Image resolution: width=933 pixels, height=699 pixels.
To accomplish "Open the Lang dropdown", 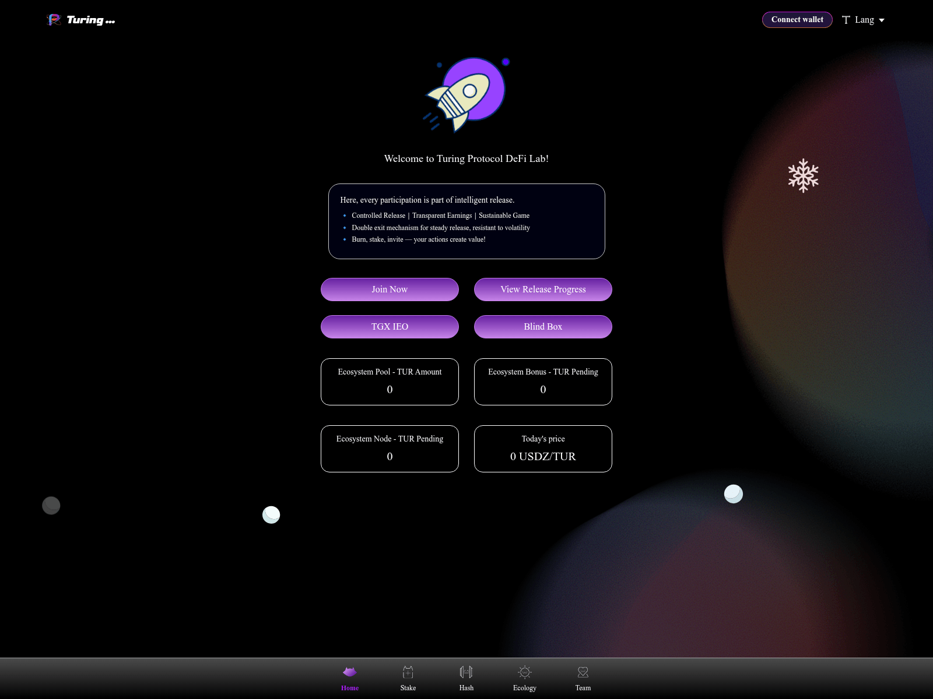I will [864, 19].
